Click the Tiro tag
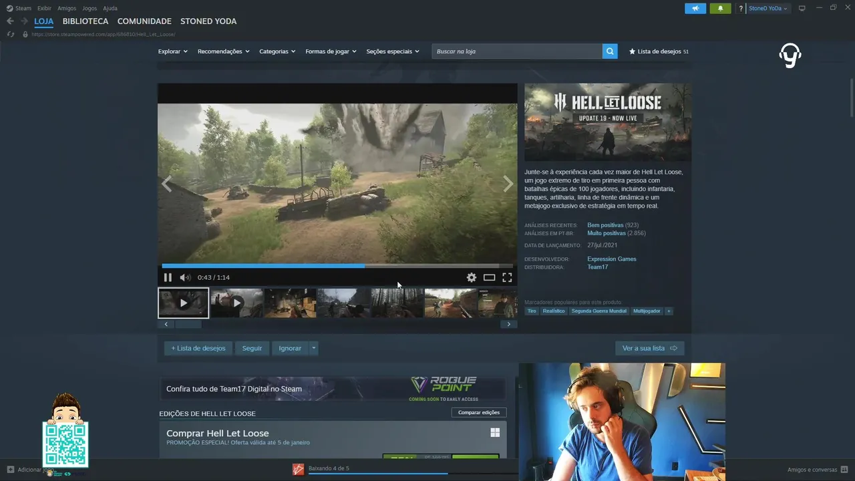 pyautogui.click(x=532, y=311)
